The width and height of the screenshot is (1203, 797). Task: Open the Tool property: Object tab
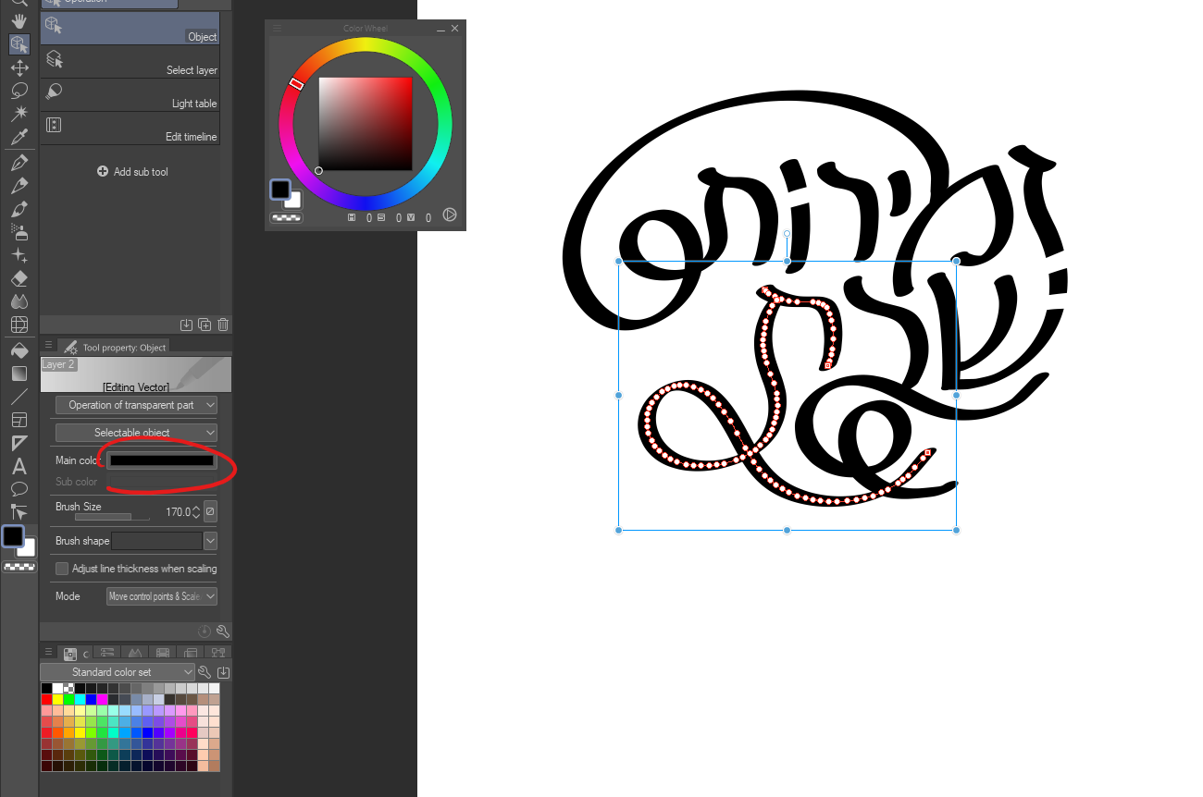click(x=115, y=347)
